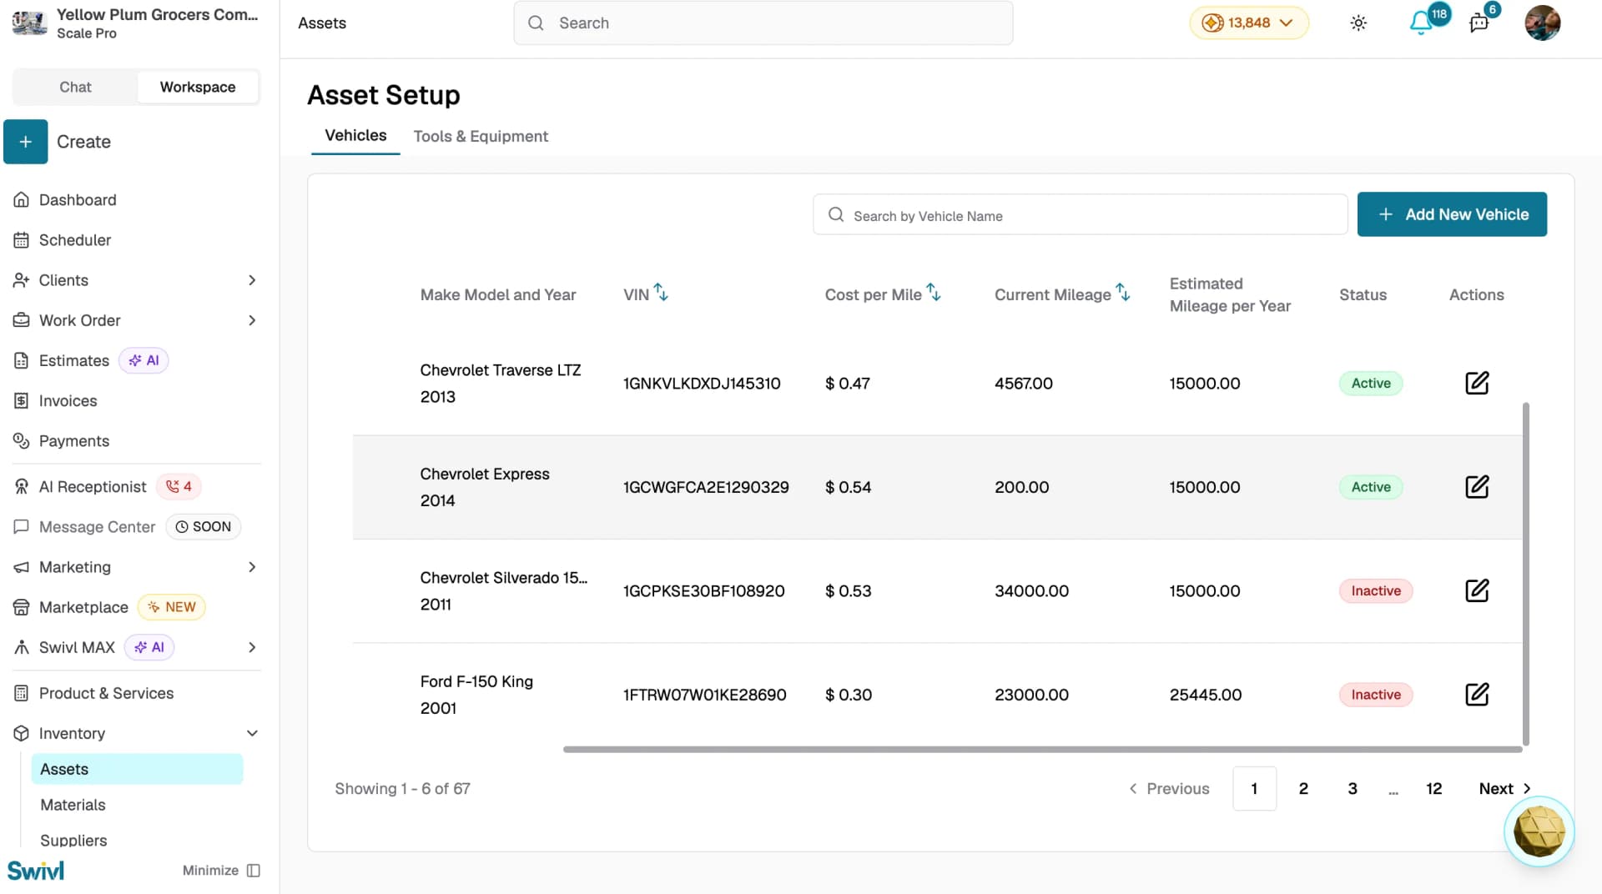The image size is (1602, 894).
Task: Click page 1 button
Action: (1254, 788)
